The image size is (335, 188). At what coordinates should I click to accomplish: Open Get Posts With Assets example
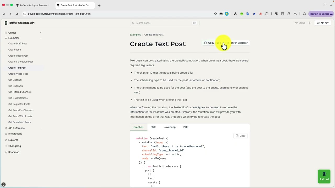20,116
